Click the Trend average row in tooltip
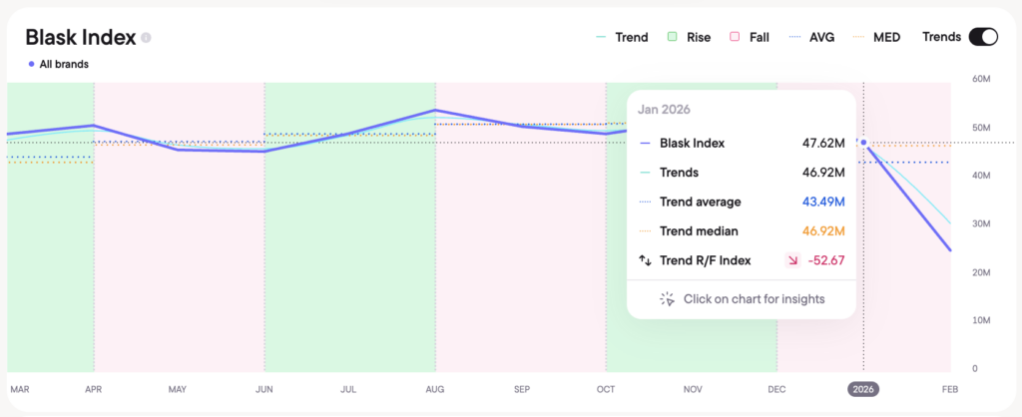The height and width of the screenshot is (417, 1022). click(x=741, y=202)
